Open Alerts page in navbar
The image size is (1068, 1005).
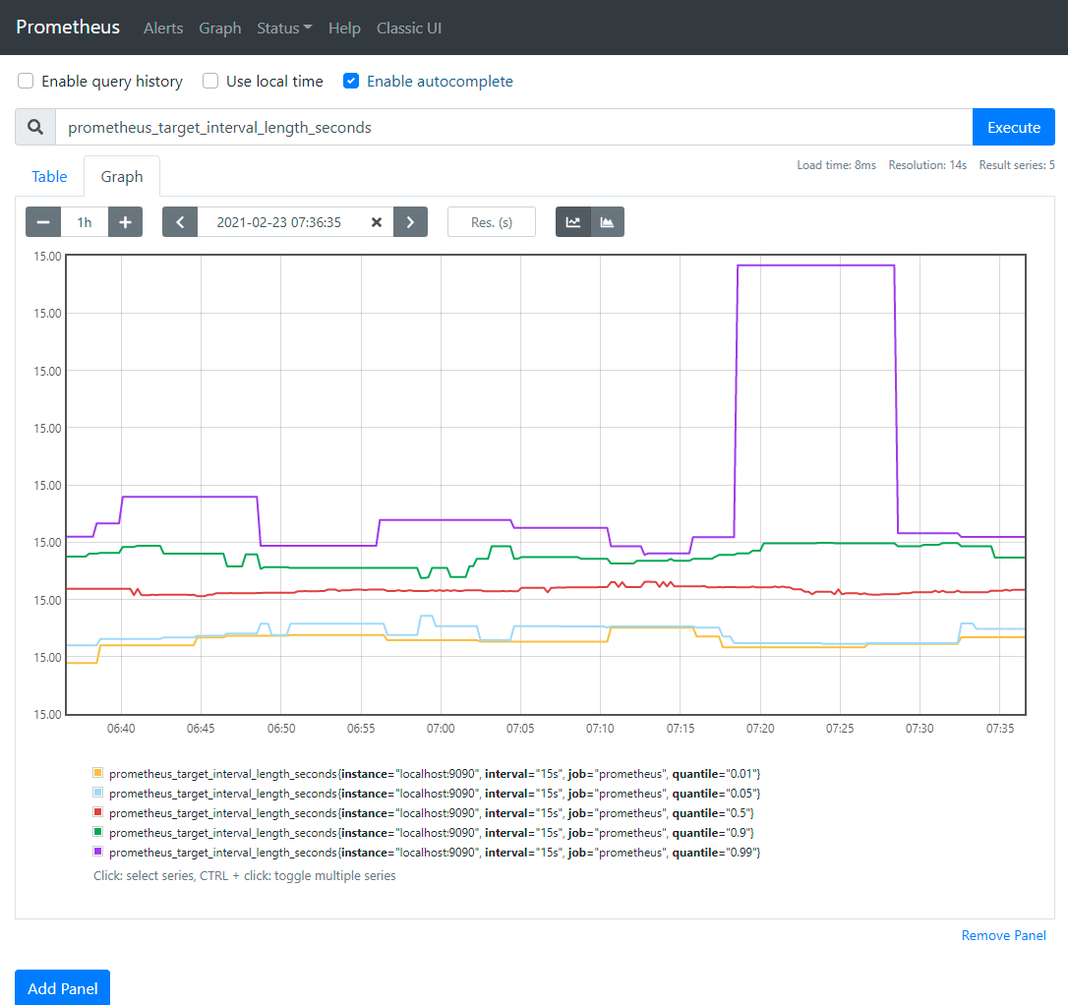163,29
